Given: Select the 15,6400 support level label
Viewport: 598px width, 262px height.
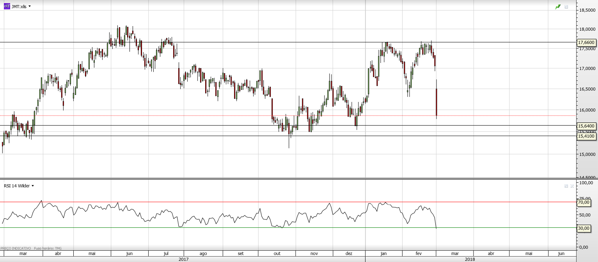Looking at the screenshot, I should coord(586,126).
